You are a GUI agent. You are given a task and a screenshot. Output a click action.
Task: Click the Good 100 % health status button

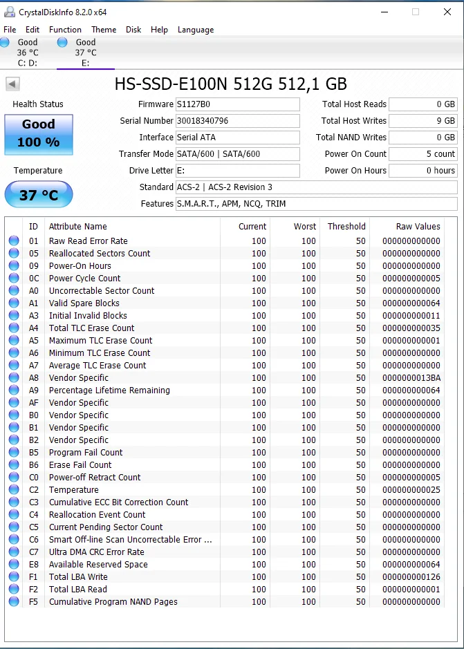(39, 135)
